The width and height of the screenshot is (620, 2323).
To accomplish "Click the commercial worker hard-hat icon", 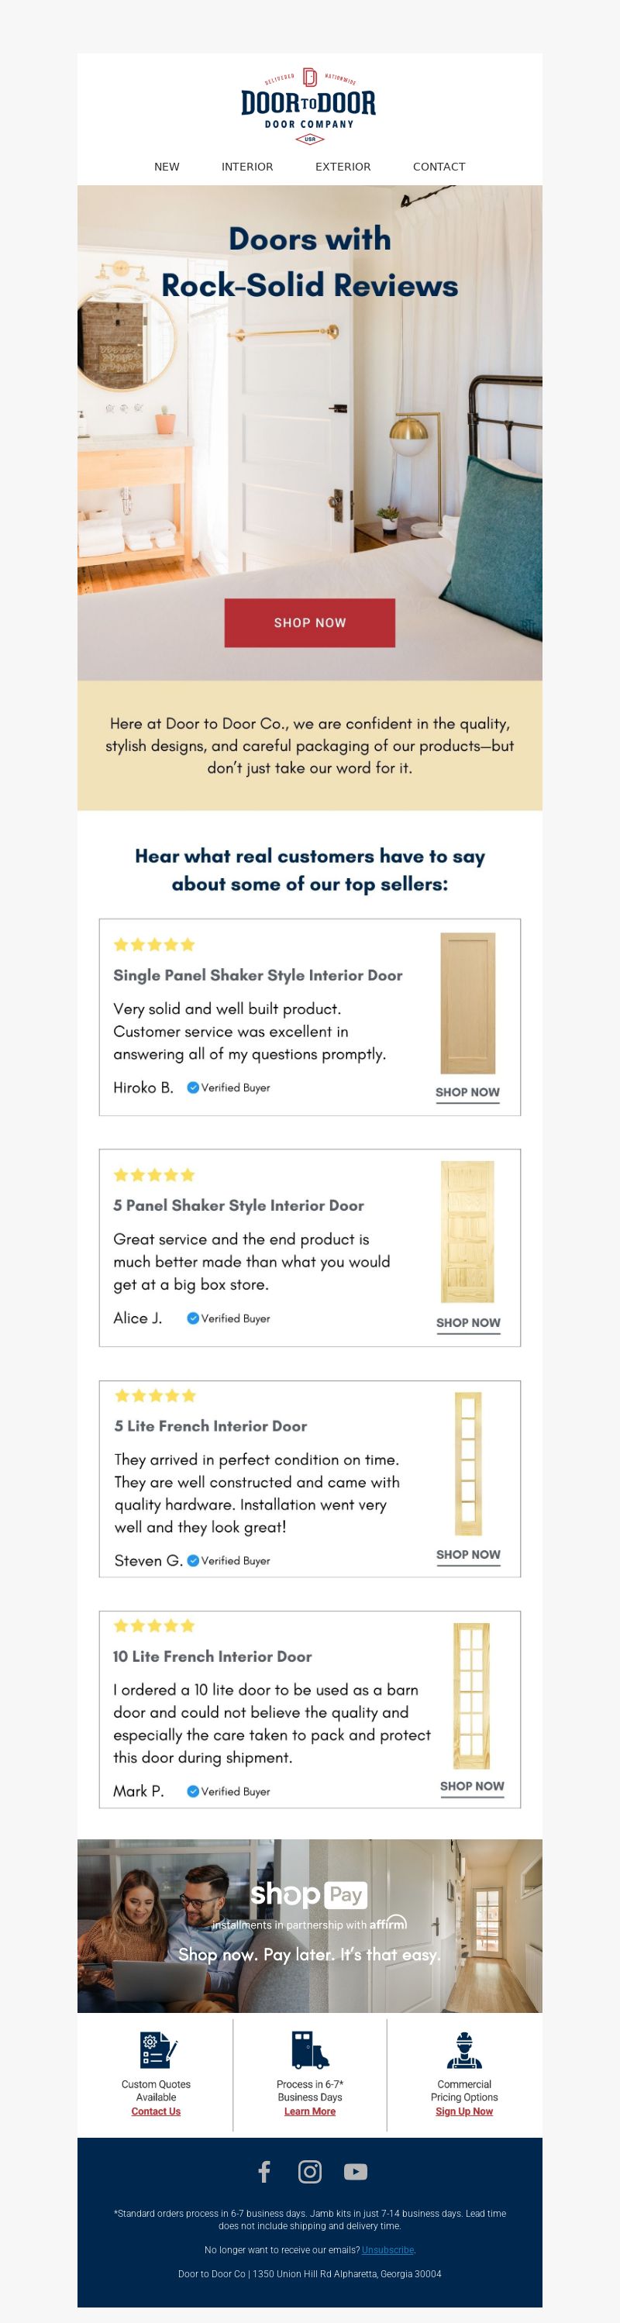I will 465,2049.
